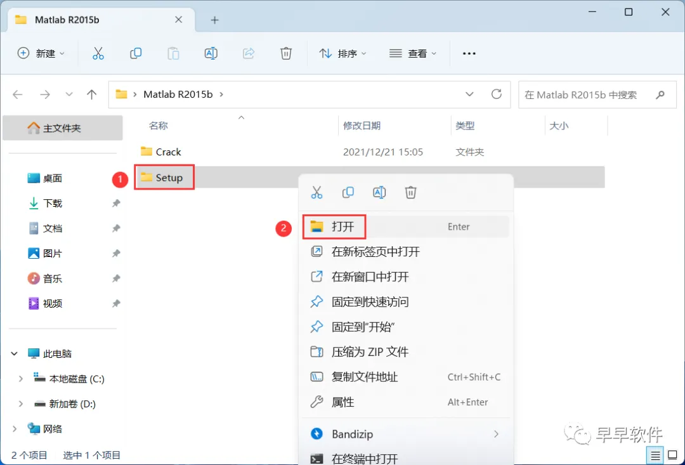This screenshot has height=465, width=685.
Task: Click the Cut icon in the toolbar
Action: (x=98, y=53)
